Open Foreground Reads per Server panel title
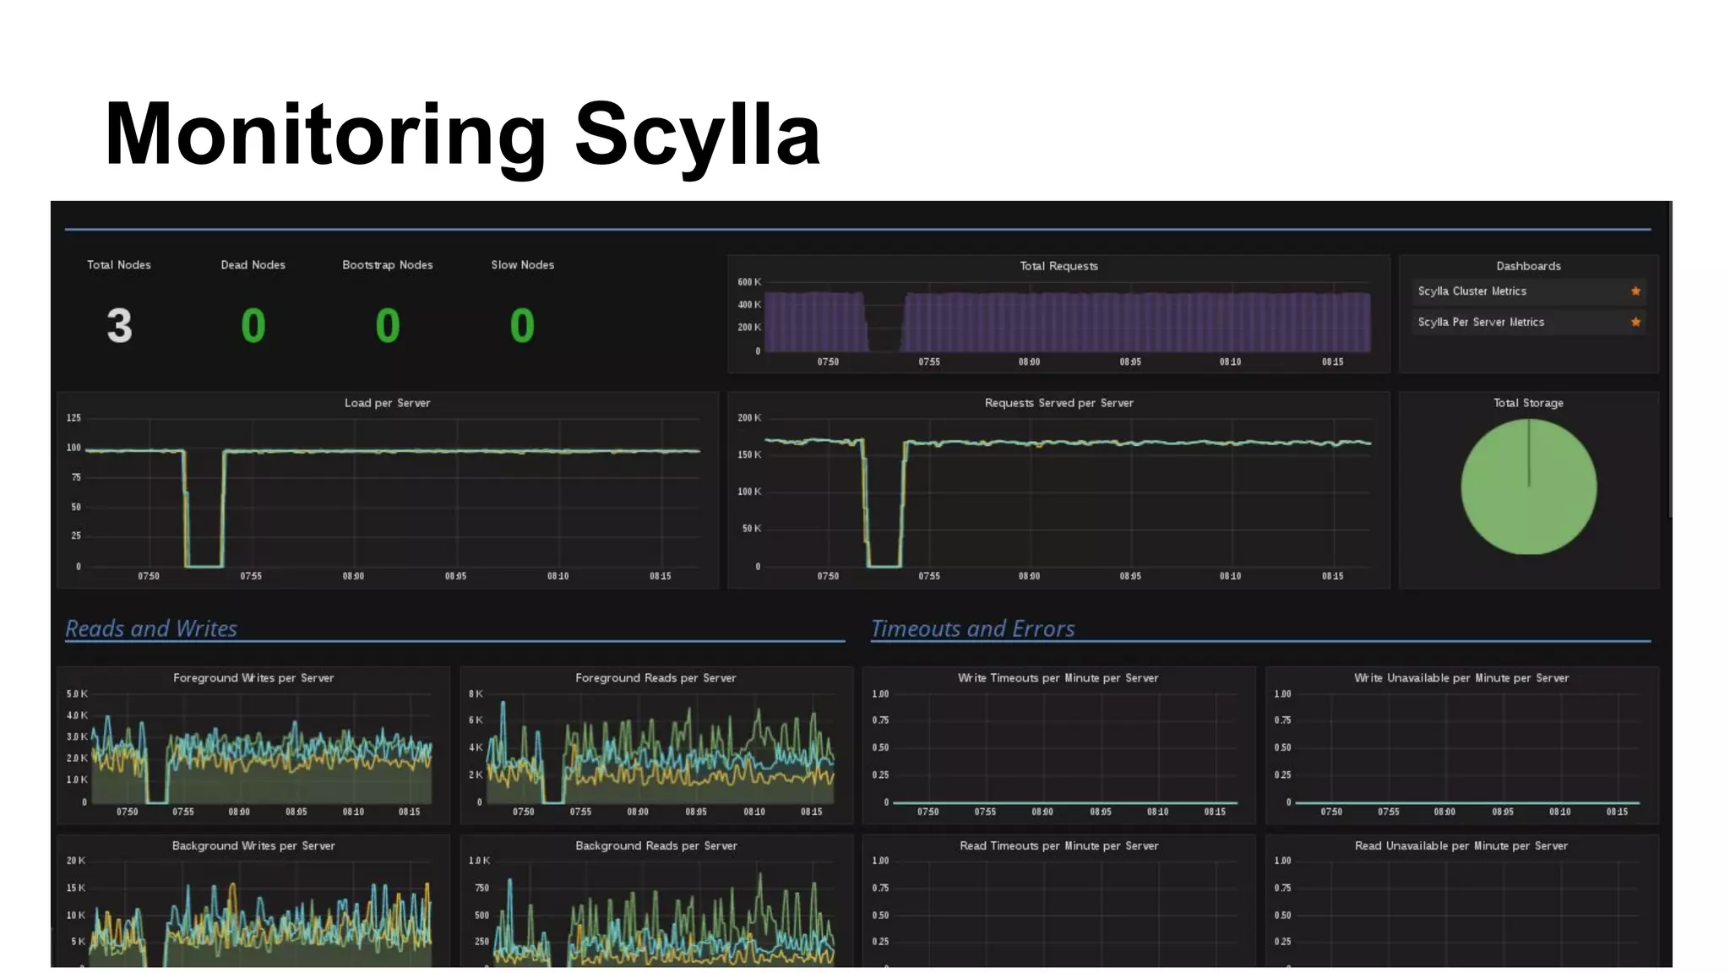 (656, 677)
